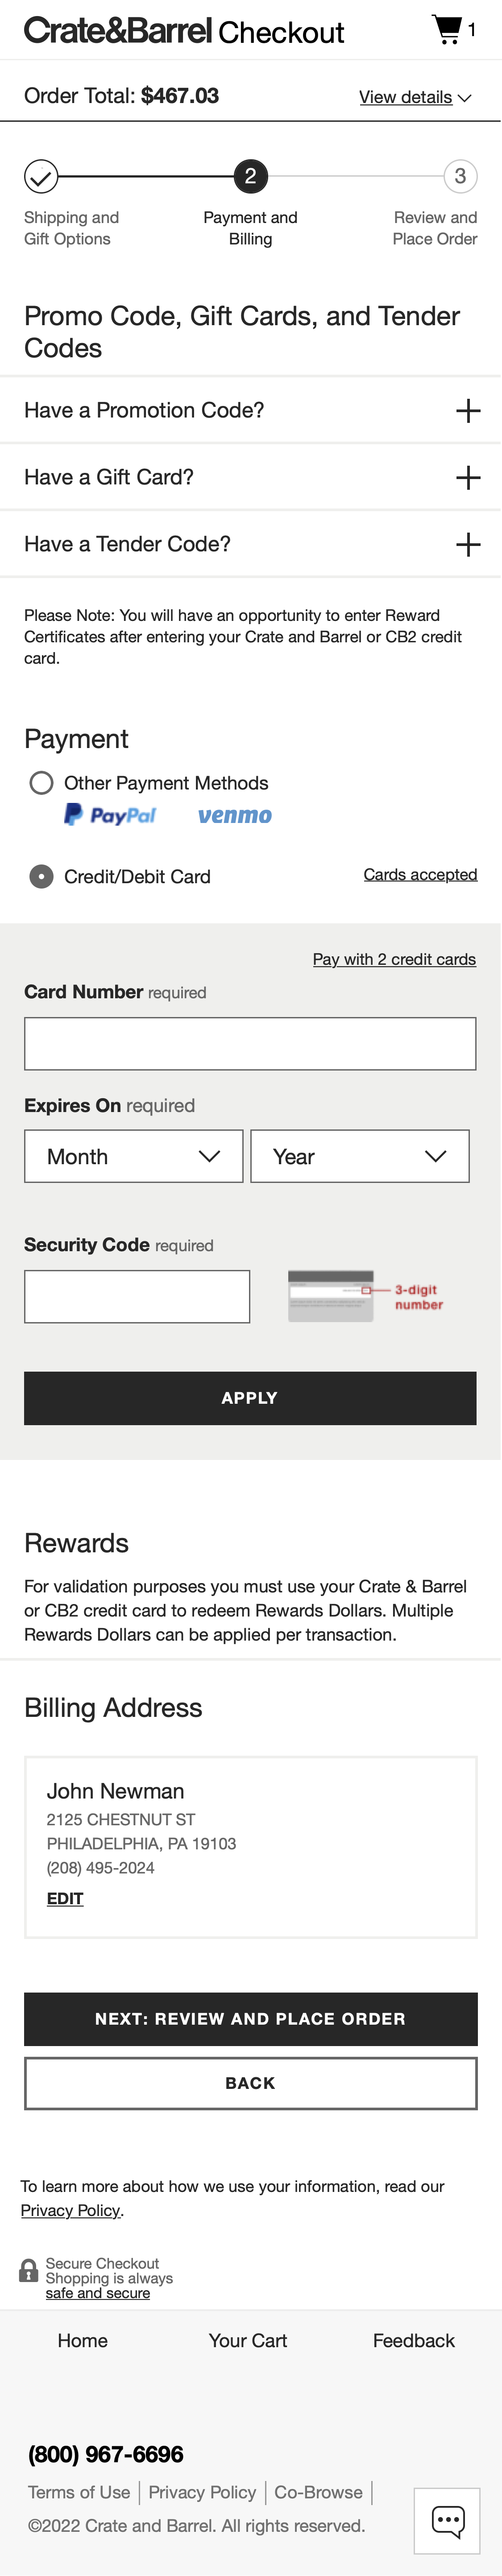Open the Year expiration dropdown
The width and height of the screenshot is (502, 2576).
360,1156
